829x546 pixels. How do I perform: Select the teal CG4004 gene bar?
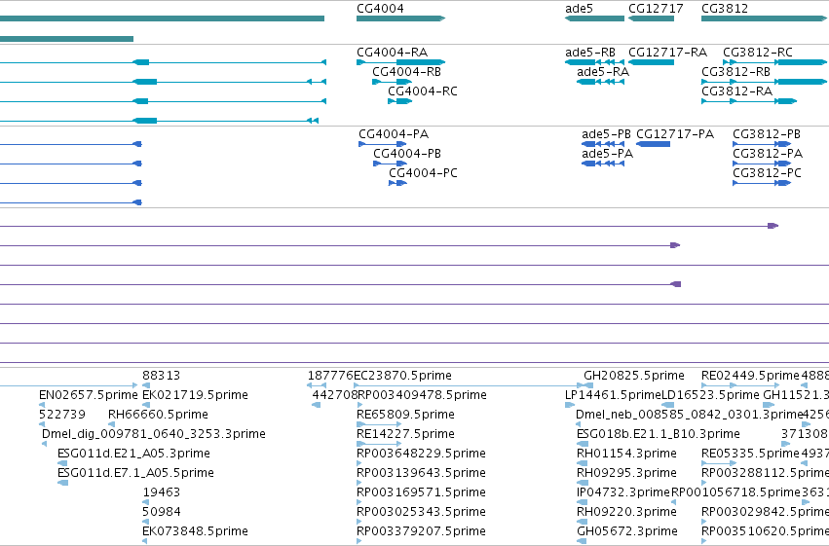tap(400, 18)
